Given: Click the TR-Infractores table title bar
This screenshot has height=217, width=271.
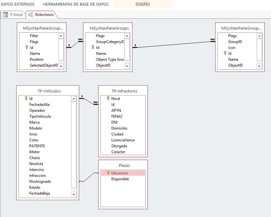Looking at the screenshot, I should coord(123,91).
